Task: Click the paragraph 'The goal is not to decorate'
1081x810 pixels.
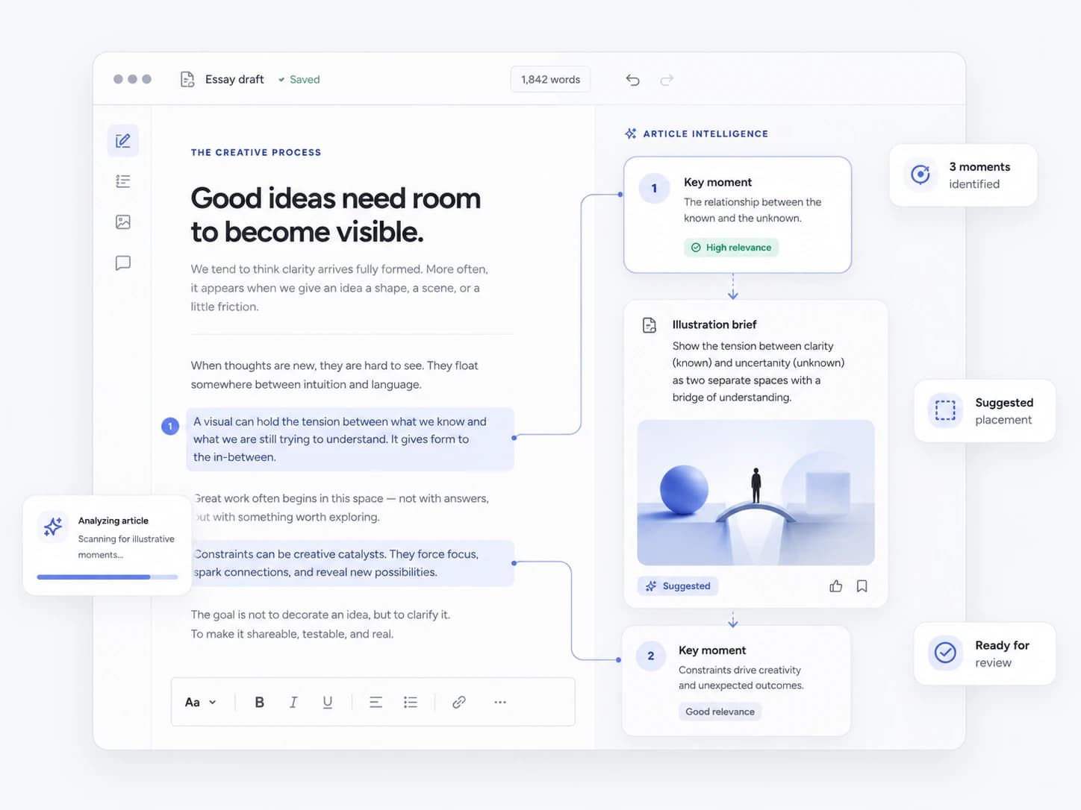Action: tap(320, 624)
